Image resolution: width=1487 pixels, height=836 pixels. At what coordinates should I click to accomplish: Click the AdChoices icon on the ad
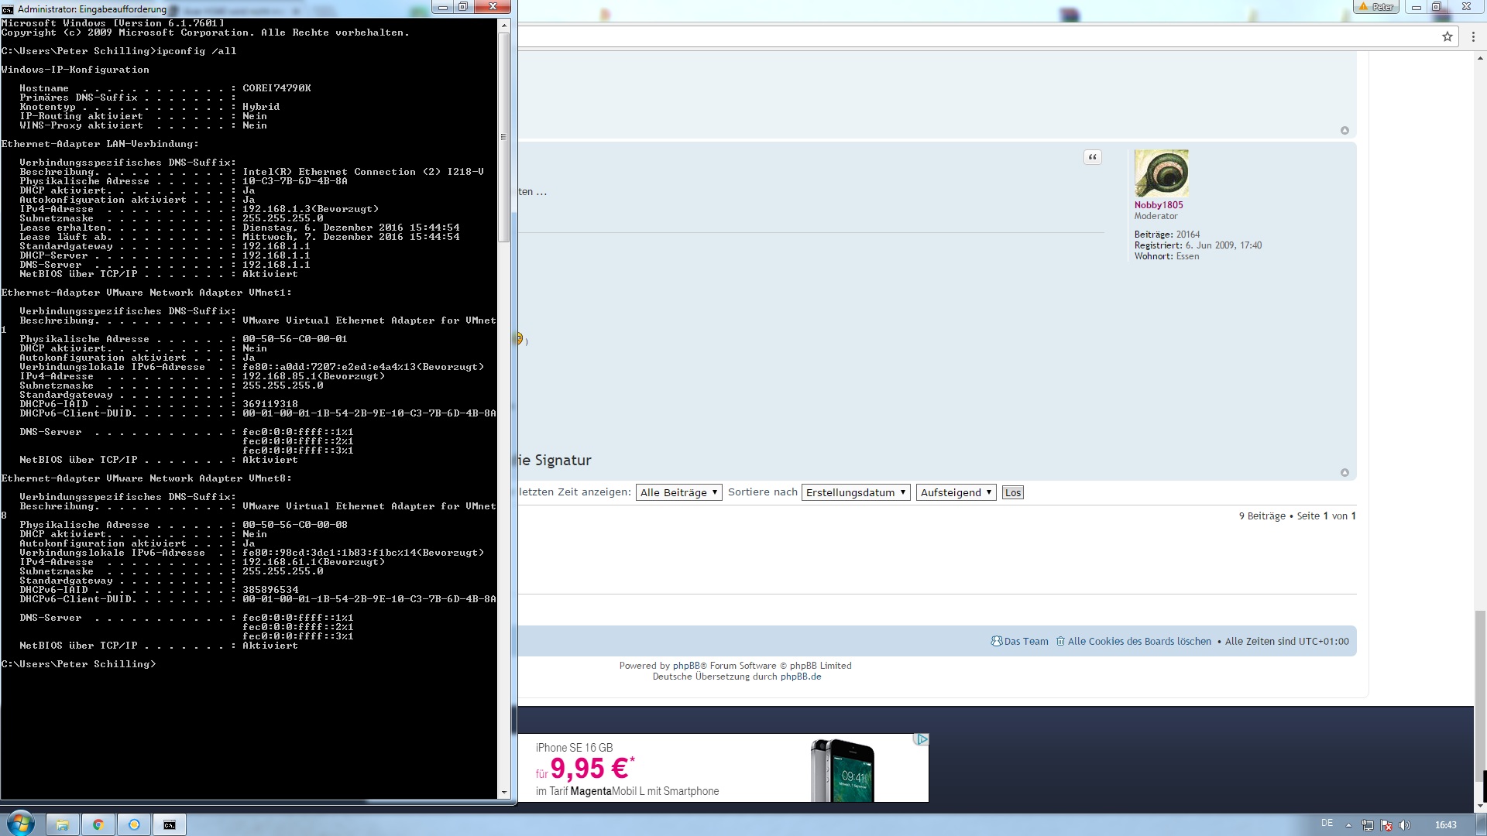point(921,739)
